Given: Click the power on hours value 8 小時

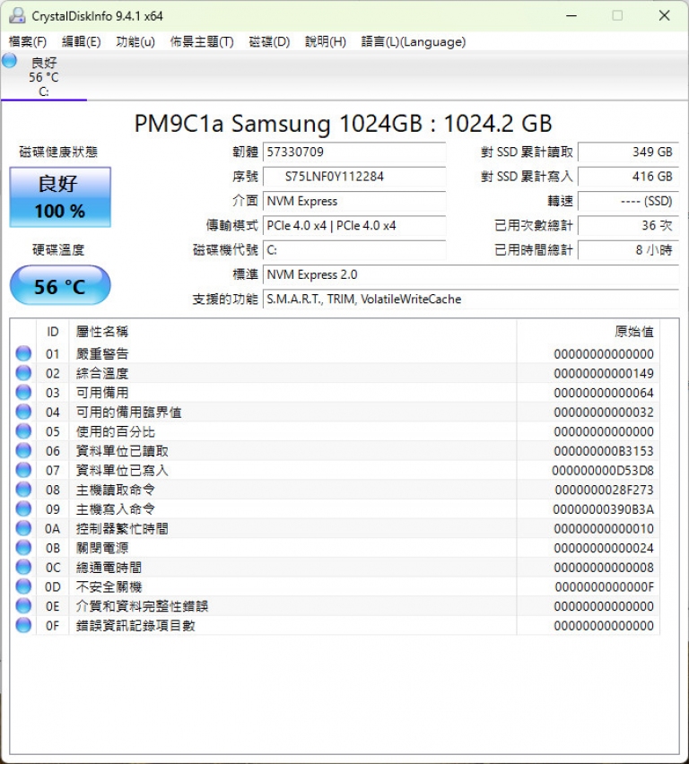Looking at the screenshot, I should tap(628, 250).
